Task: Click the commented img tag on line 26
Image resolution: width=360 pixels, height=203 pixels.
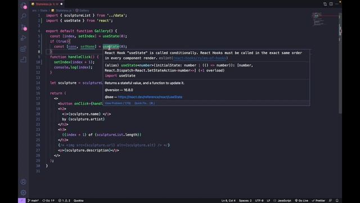Action: pyautogui.click(x=114, y=145)
